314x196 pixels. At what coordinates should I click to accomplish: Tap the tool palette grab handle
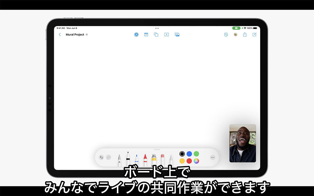[157, 150]
